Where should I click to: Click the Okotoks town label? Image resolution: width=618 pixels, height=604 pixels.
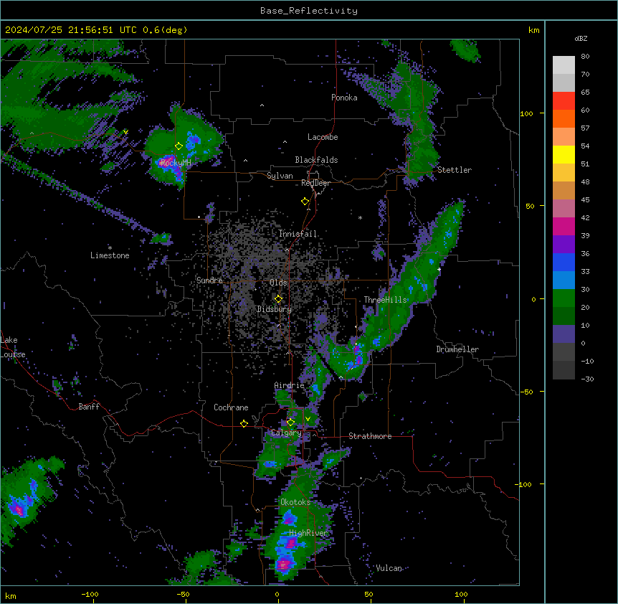pos(295,502)
